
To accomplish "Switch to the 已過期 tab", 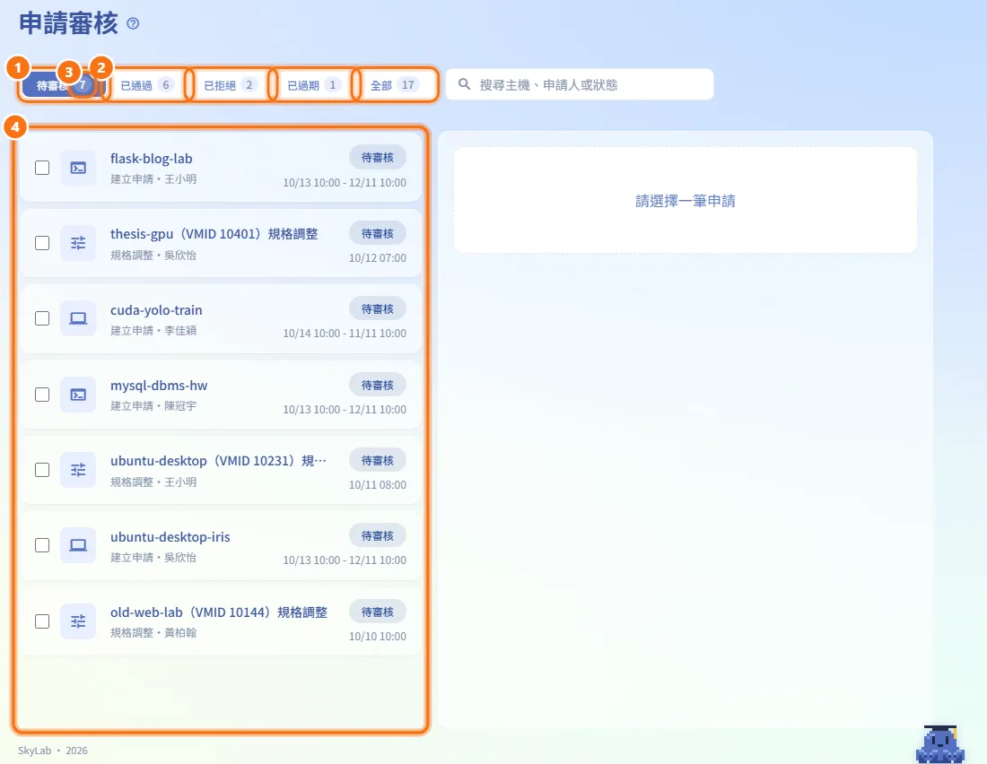I will pos(314,85).
